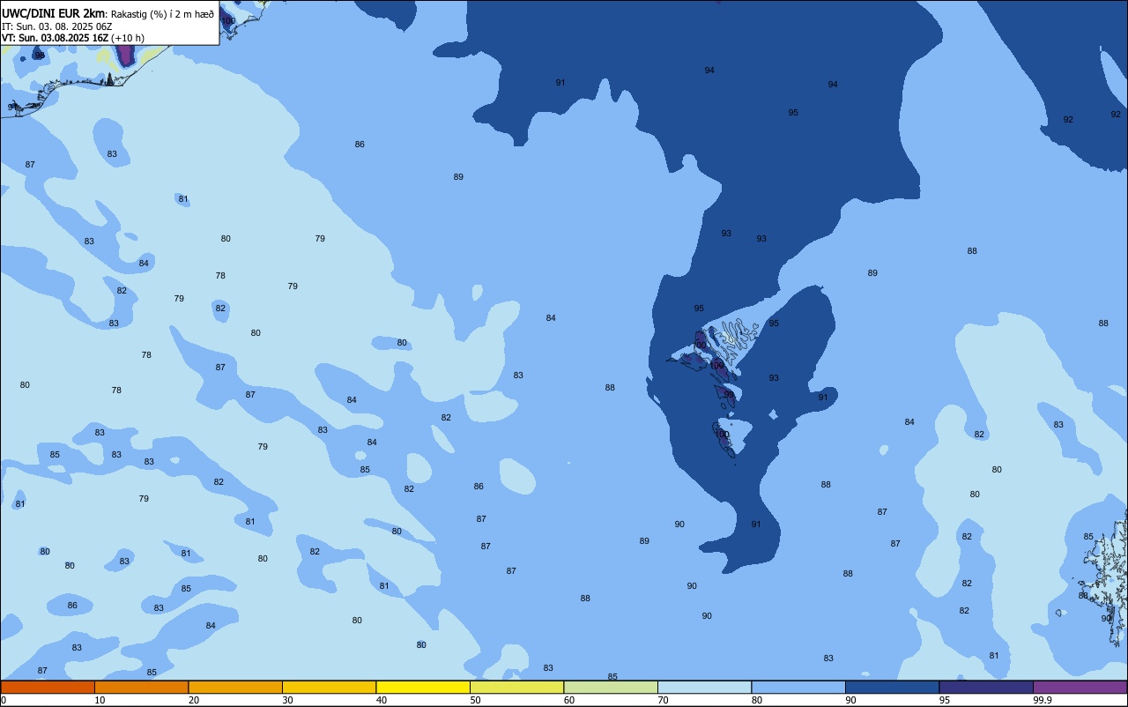Viewport: 1128px width, 707px height.
Task: Click the "70" tick label on the legend
Action: [663, 700]
